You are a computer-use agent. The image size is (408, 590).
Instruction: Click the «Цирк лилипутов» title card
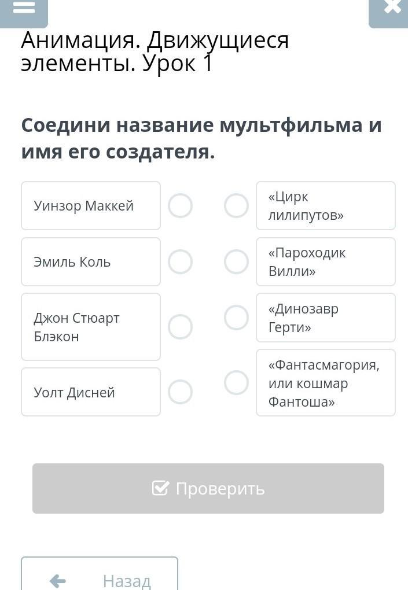pyautogui.click(x=325, y=205)
